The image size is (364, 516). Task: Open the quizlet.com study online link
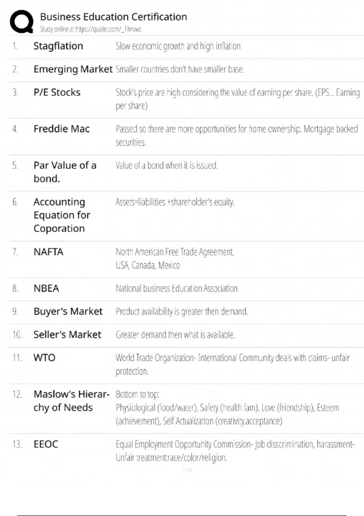(91, 29)
